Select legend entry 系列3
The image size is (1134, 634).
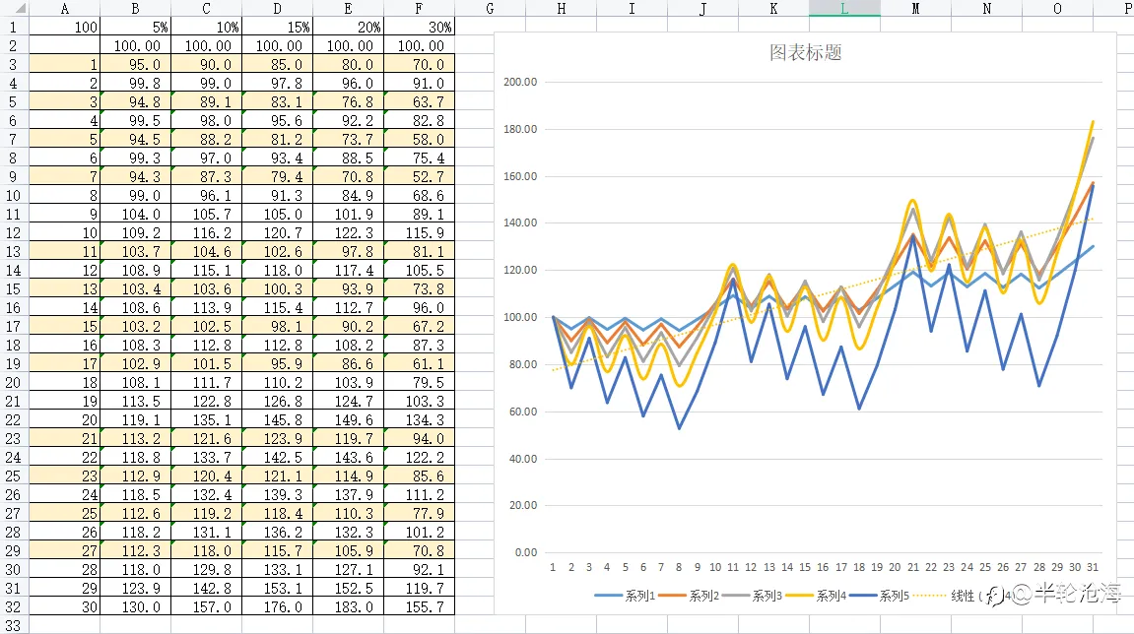click(x=753, y=596)
